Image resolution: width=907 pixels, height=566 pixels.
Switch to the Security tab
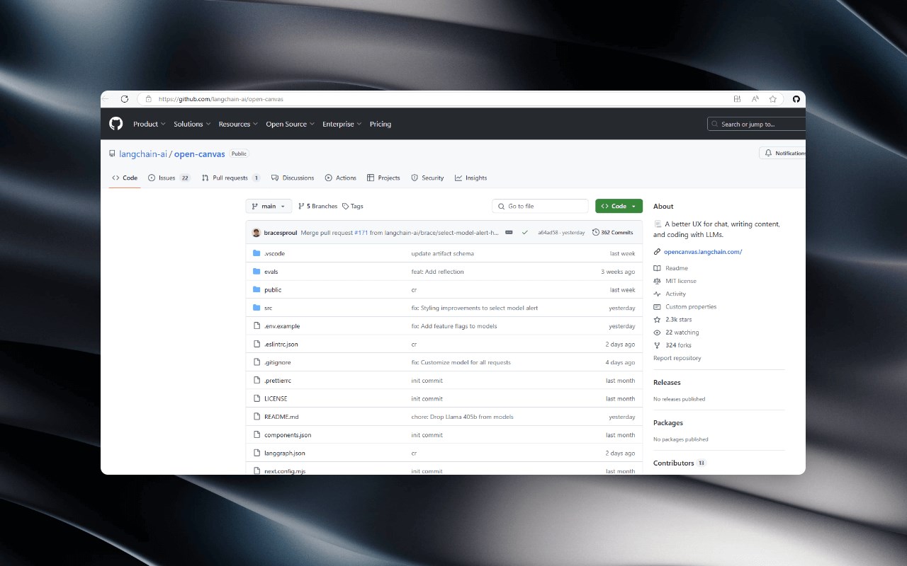click(x=427, y=178)
